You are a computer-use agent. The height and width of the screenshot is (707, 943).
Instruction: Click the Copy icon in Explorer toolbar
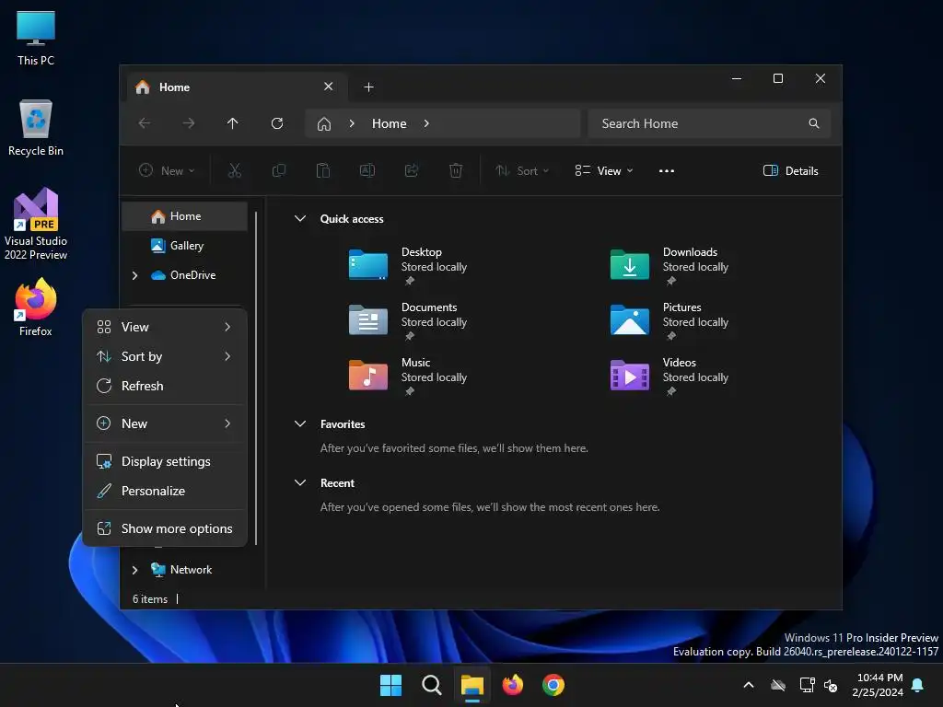point(278,170)
